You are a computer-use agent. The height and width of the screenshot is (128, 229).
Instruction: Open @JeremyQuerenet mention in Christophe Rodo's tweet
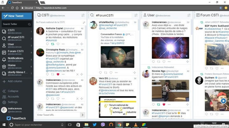tap(56, 68)
